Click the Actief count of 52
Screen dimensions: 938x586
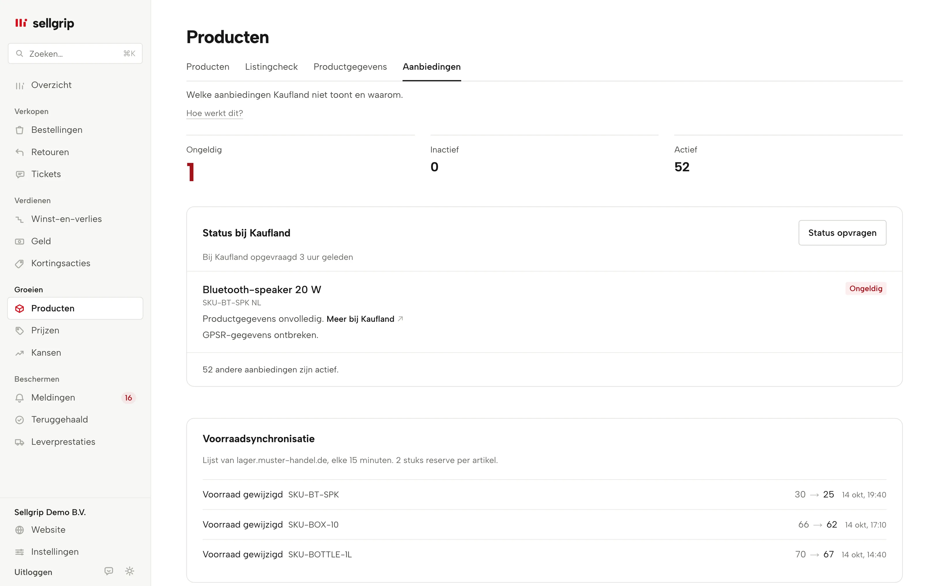681,167
